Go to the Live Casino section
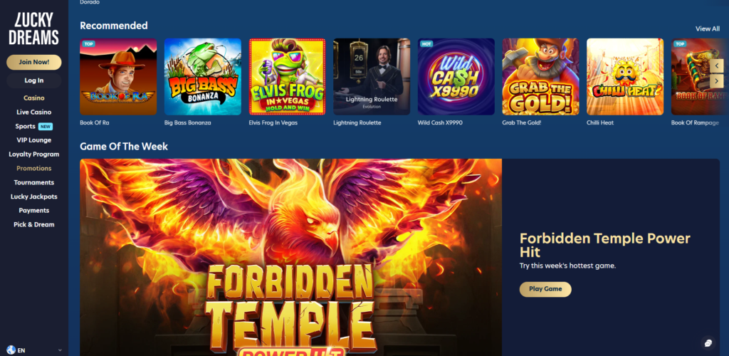The height and width of the screenshot is (356, 729). coord(34,112)
